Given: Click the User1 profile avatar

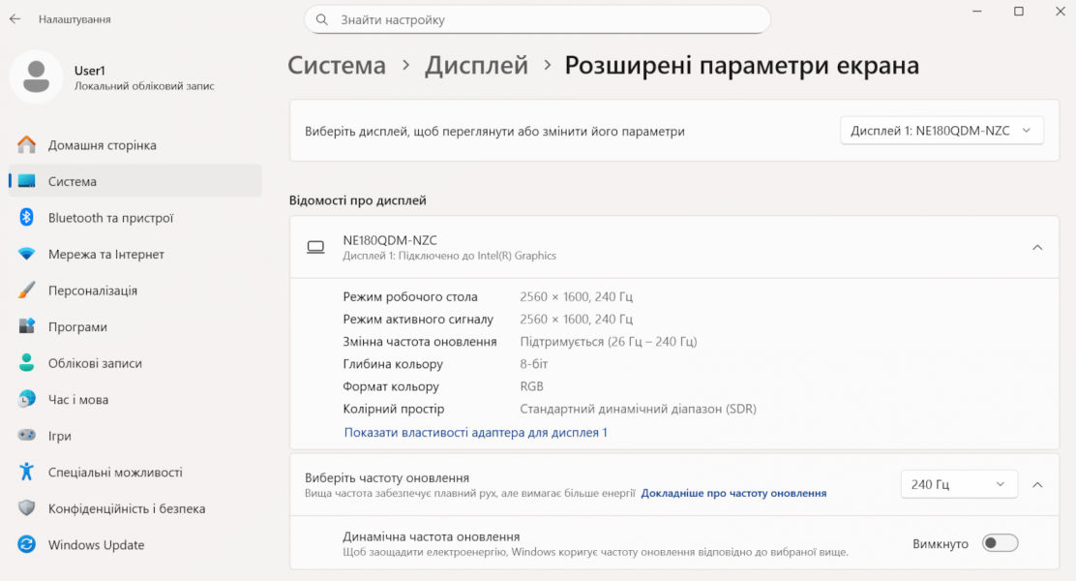Looking at the screenshot, I should click(37, 76).
